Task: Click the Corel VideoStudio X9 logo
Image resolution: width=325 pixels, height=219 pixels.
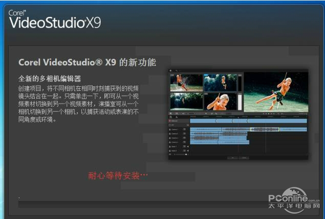Action: [x=55, y=19]
